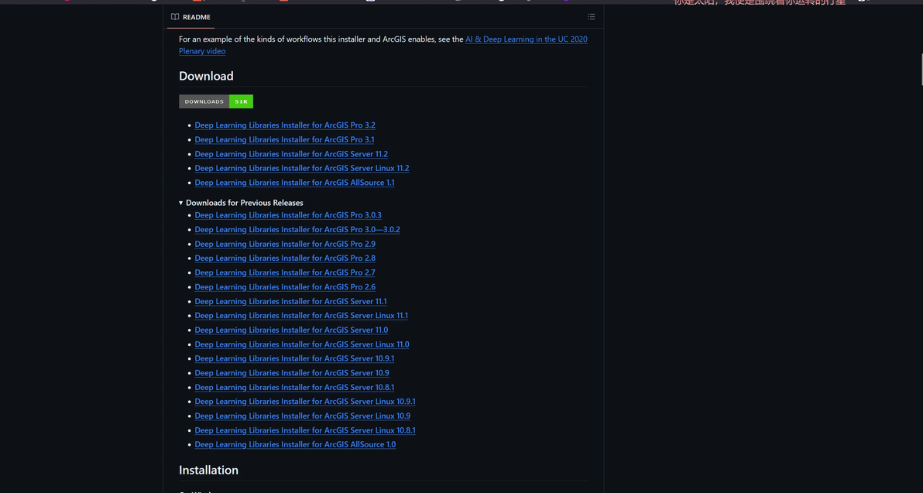Open Installer for ArcGIS Server 11.0

tap(291, 330)
